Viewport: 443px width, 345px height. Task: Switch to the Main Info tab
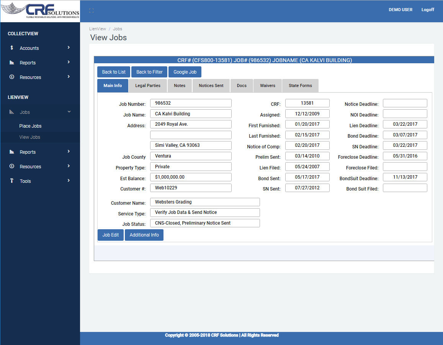[x=113, y=86]
